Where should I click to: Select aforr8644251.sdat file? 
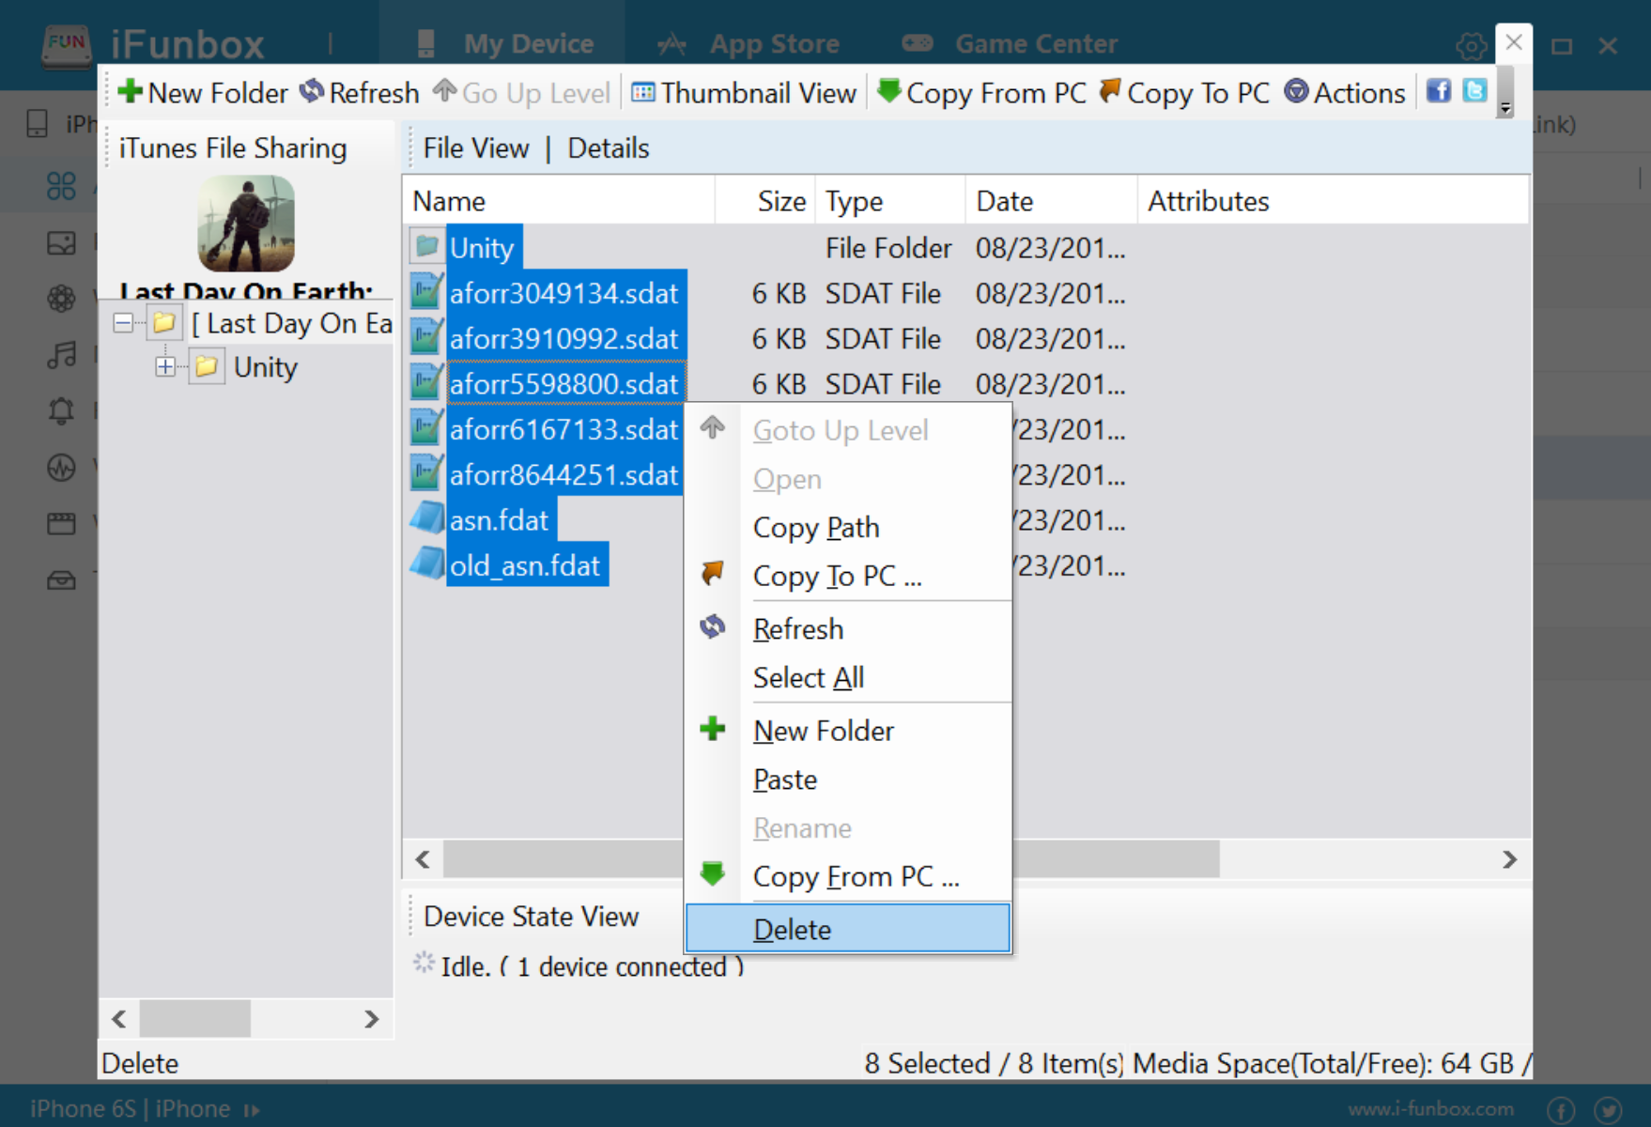(x=564, y=474)
